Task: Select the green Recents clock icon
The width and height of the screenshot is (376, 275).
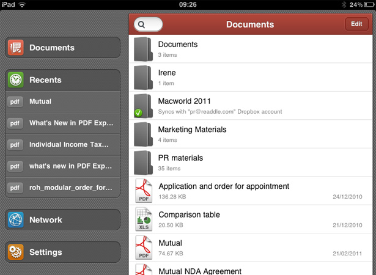Action: click(x=15, y=80)
